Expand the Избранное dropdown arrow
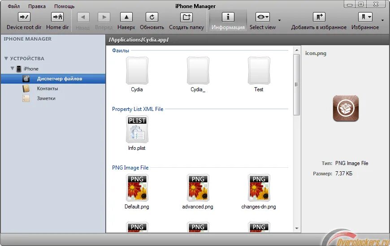390x246 pixels. [x=382, y=21]
